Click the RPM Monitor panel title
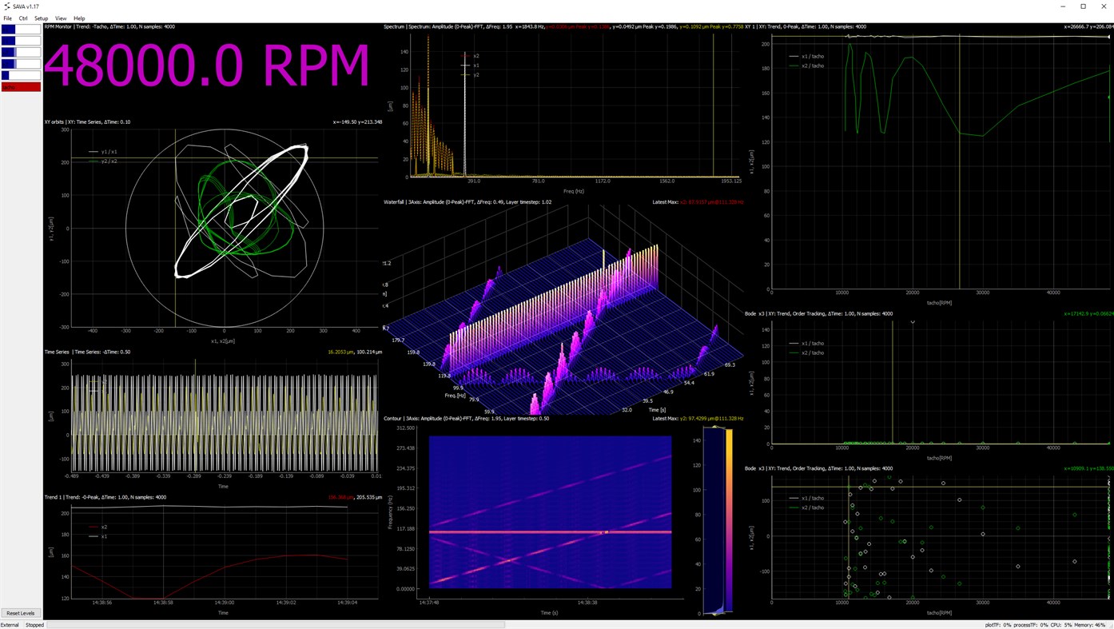Image resolution: width=1114 pixels, height=629 pixels. 109,26
